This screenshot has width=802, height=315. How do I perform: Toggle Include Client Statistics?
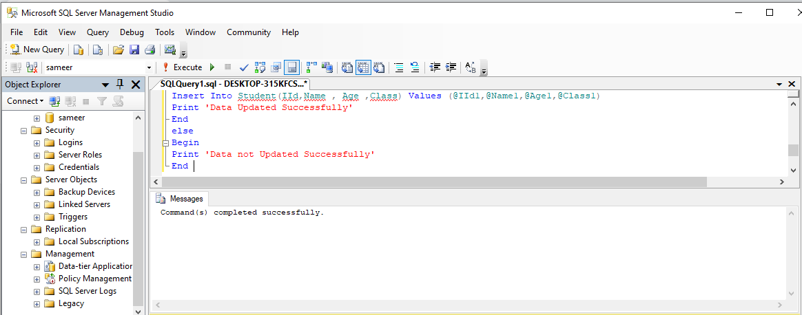[327, 67]
